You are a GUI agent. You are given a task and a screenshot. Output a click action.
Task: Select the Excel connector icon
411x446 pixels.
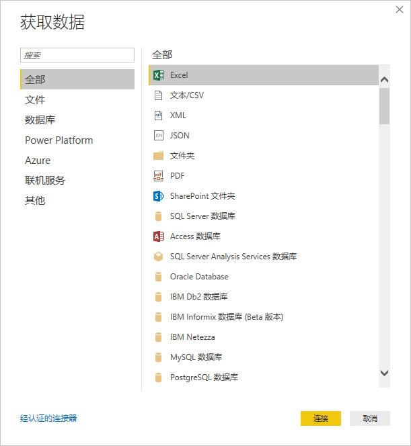pos(158,75)
